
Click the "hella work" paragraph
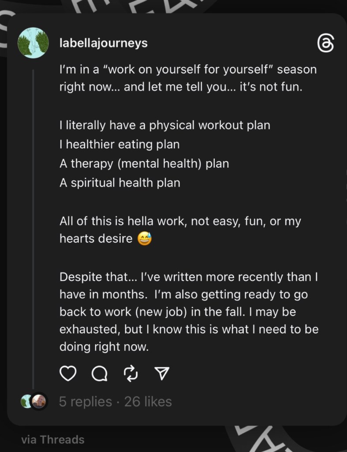pyautogui.click(x=180, y=230)
